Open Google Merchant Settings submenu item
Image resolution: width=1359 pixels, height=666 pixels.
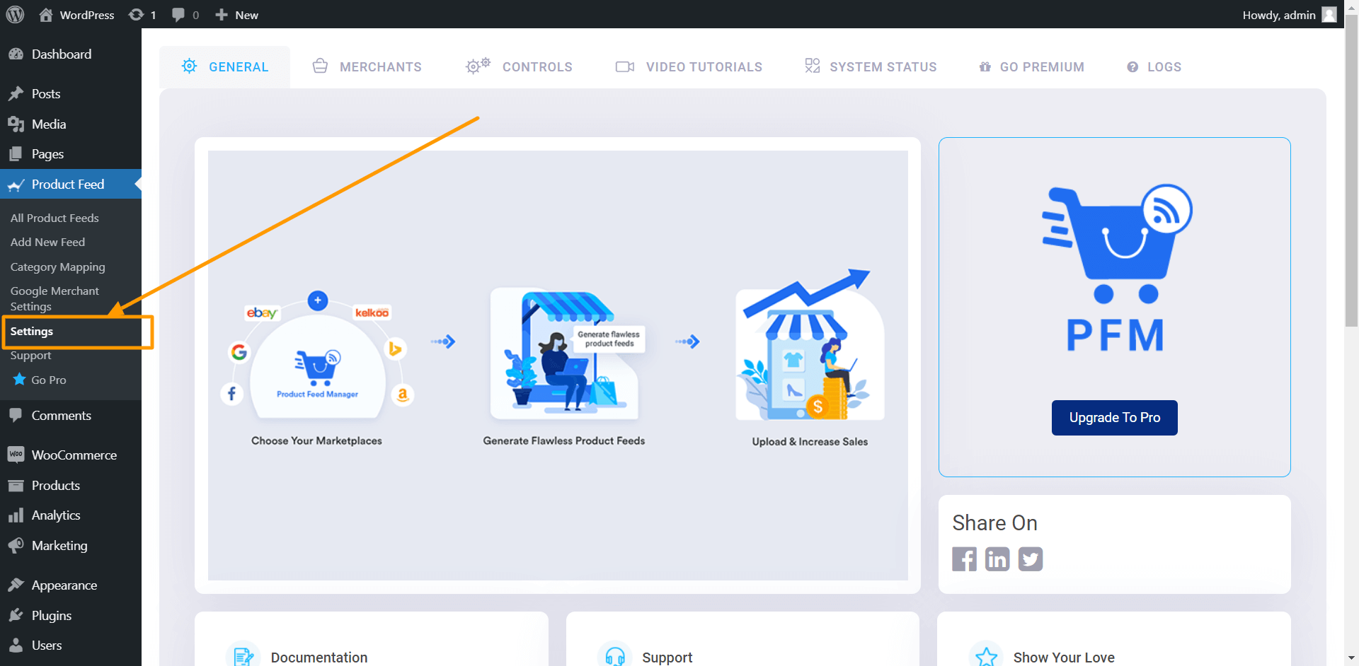55,298
